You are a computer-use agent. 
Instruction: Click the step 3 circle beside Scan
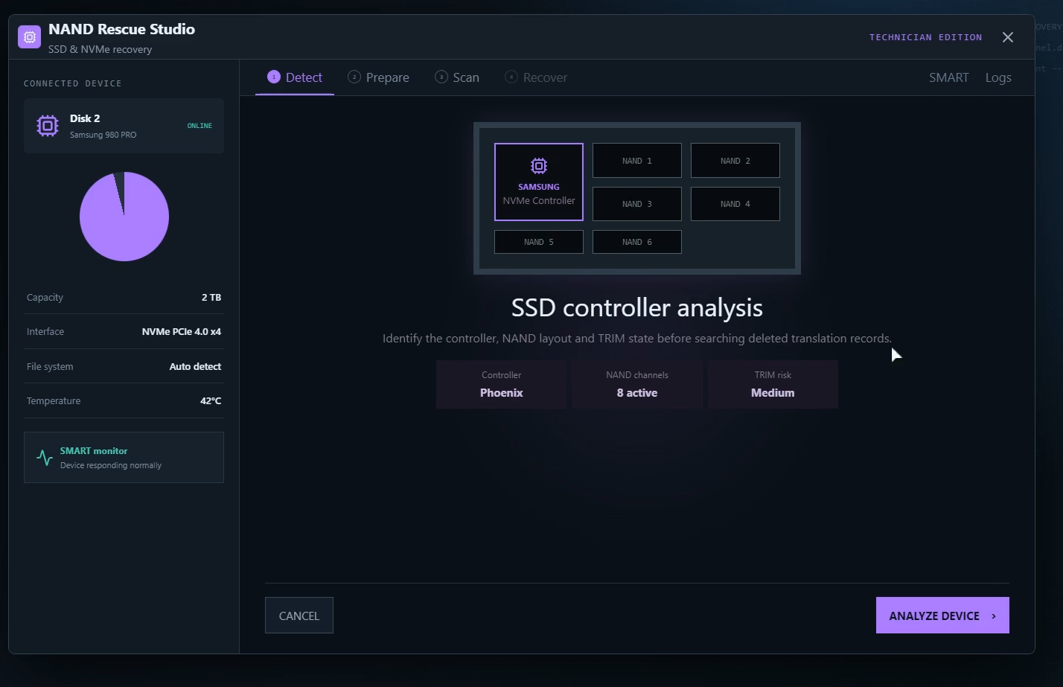(441, 77)
